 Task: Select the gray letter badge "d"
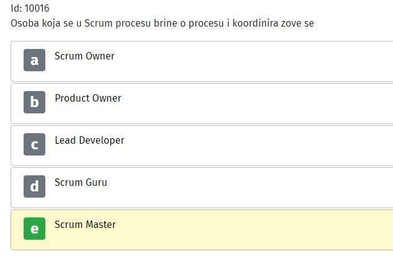coord(34,186)
